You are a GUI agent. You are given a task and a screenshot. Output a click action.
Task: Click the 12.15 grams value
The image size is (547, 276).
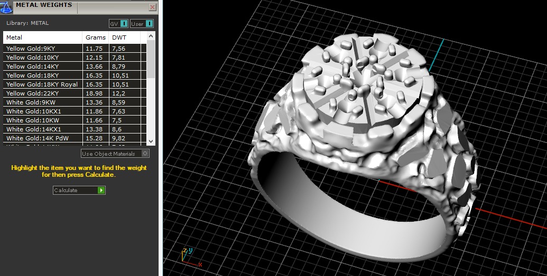click(x=94, y=58)
